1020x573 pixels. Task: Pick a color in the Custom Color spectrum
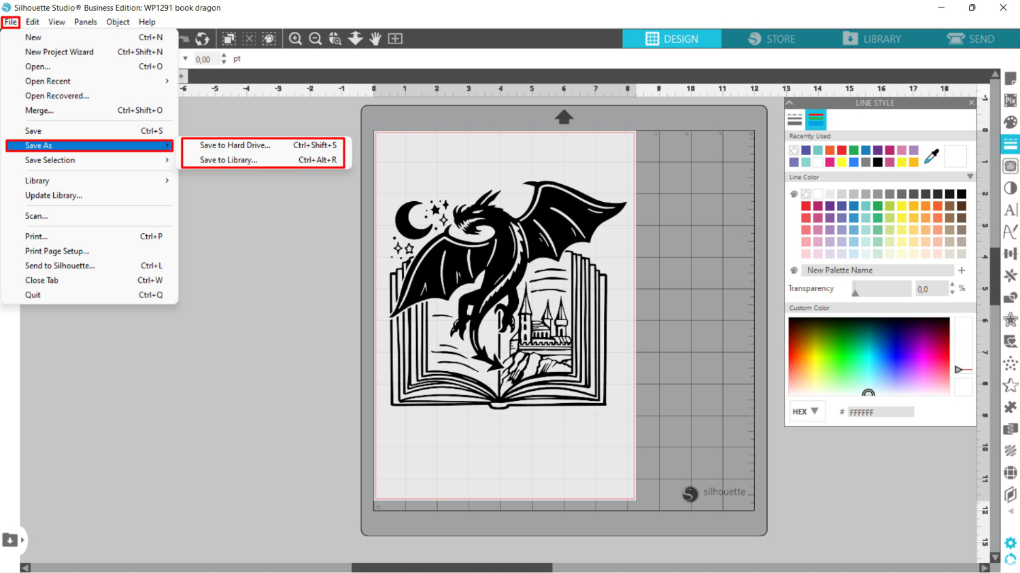pos(869,356)
